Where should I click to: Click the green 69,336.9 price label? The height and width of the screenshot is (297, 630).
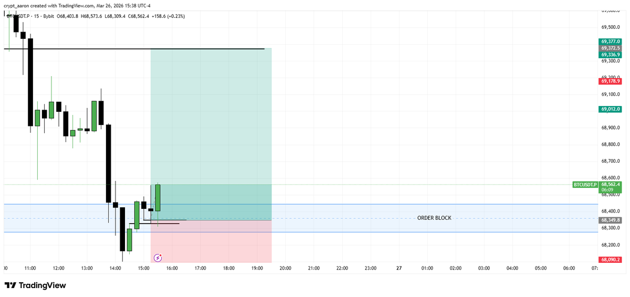(x=611, y=55)
